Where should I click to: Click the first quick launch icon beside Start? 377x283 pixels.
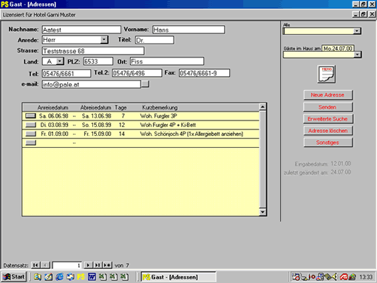[x=38, y=277]
